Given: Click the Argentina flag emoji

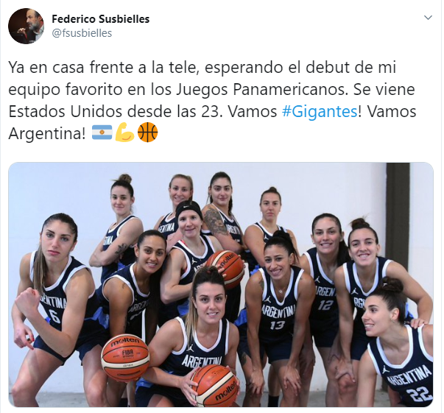Looking at the screenshot, I should [x=102, y=133].
